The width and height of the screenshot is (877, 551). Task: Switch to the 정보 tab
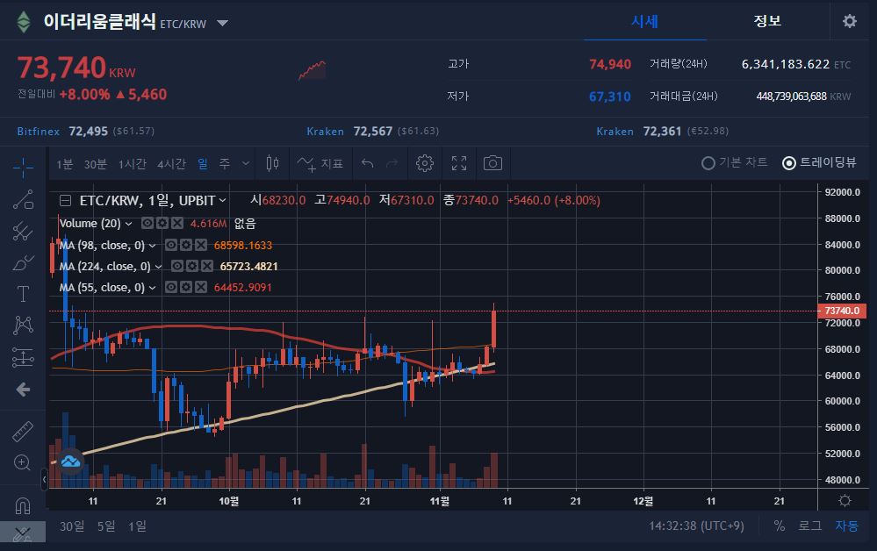pyautogui.click(x=767, y=21)
